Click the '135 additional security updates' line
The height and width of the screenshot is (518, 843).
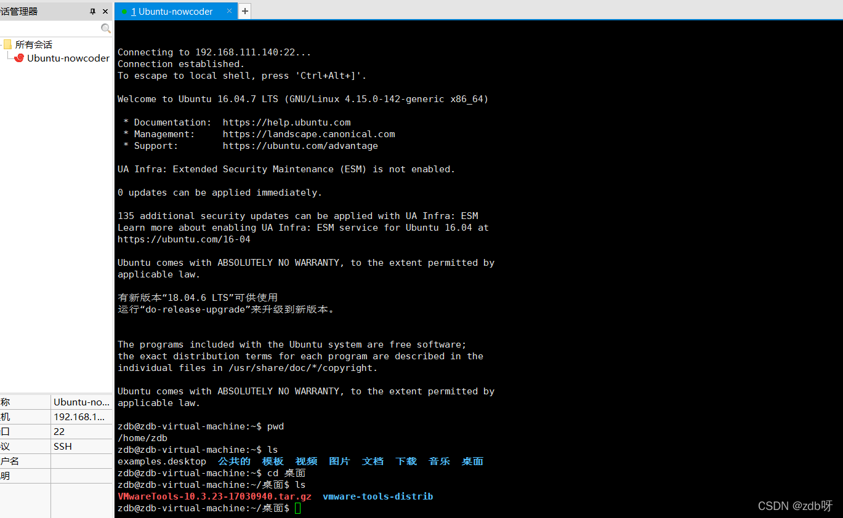coord(298,216)
